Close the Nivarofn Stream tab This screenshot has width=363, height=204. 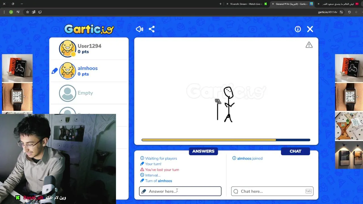(x=227, y=4)
